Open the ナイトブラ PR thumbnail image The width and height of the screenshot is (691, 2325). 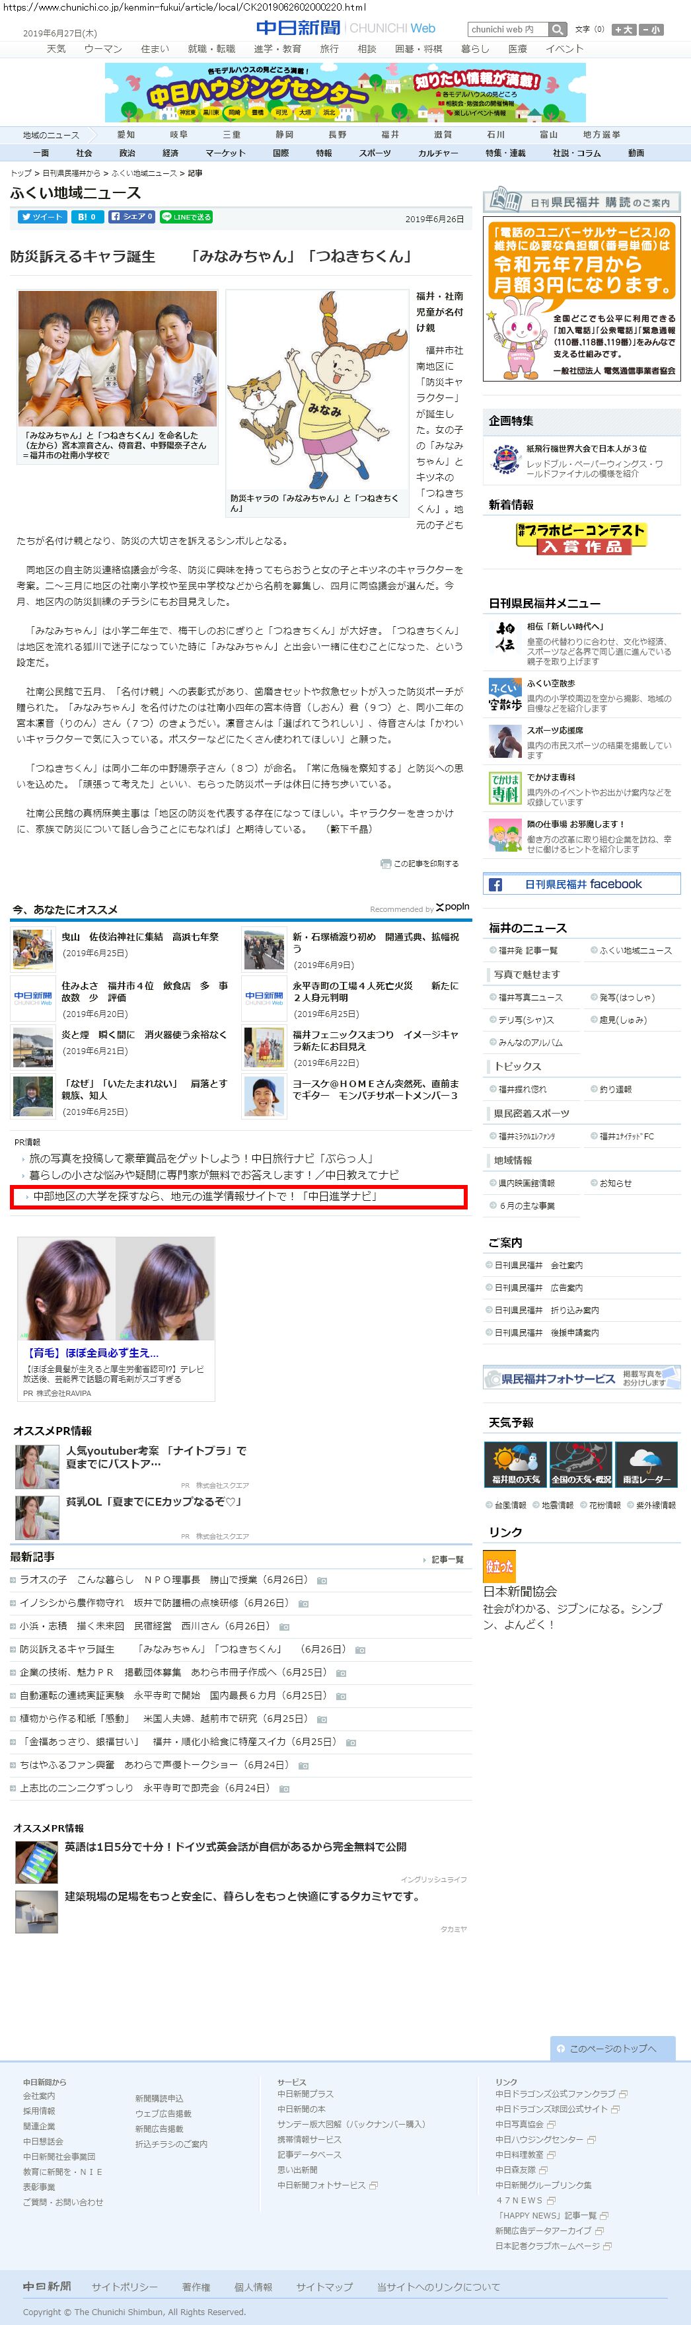click(37, 1467)
